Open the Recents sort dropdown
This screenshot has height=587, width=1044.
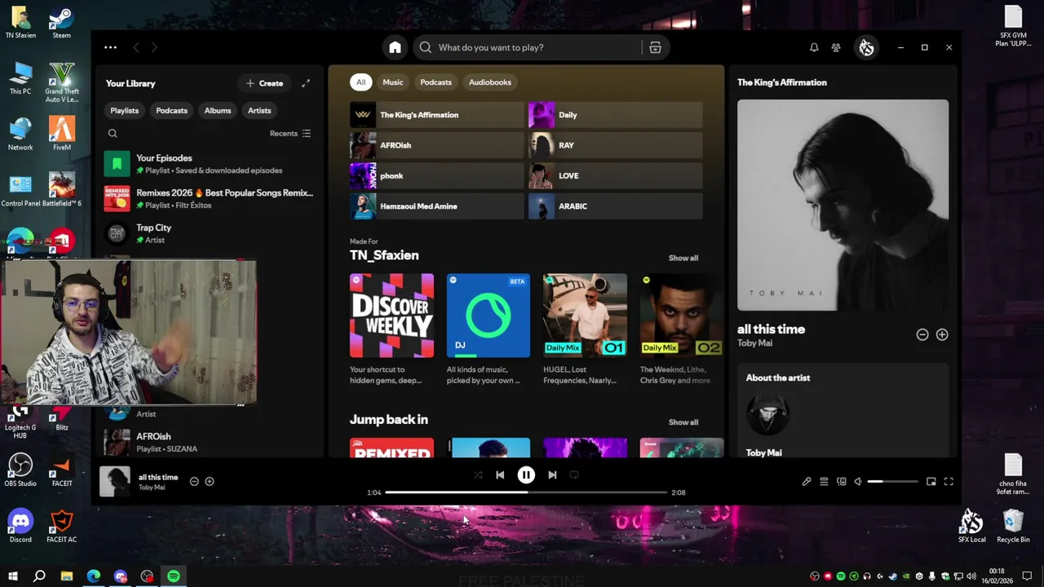coord(290,134)
